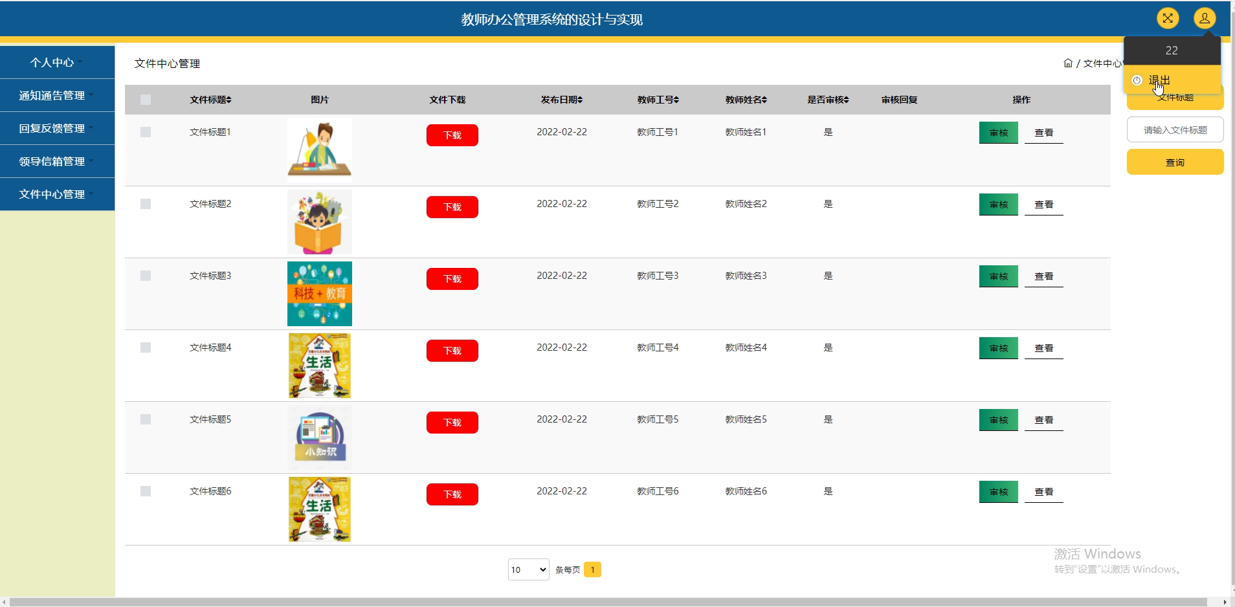
Task: Click the fullscreen toggle icon in header
Action: tap(1168, 18)
